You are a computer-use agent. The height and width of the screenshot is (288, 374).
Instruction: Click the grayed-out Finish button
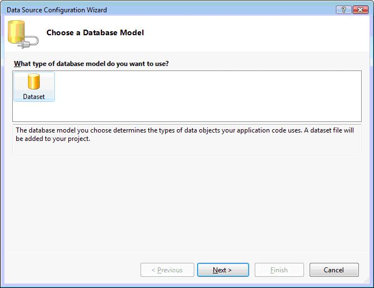[279, 270]
